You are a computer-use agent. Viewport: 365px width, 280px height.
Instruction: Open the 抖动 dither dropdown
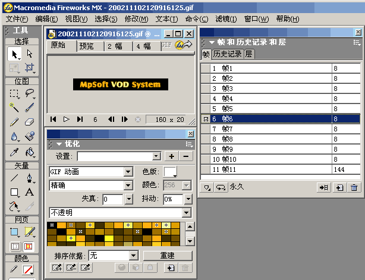tap(188, 199)
